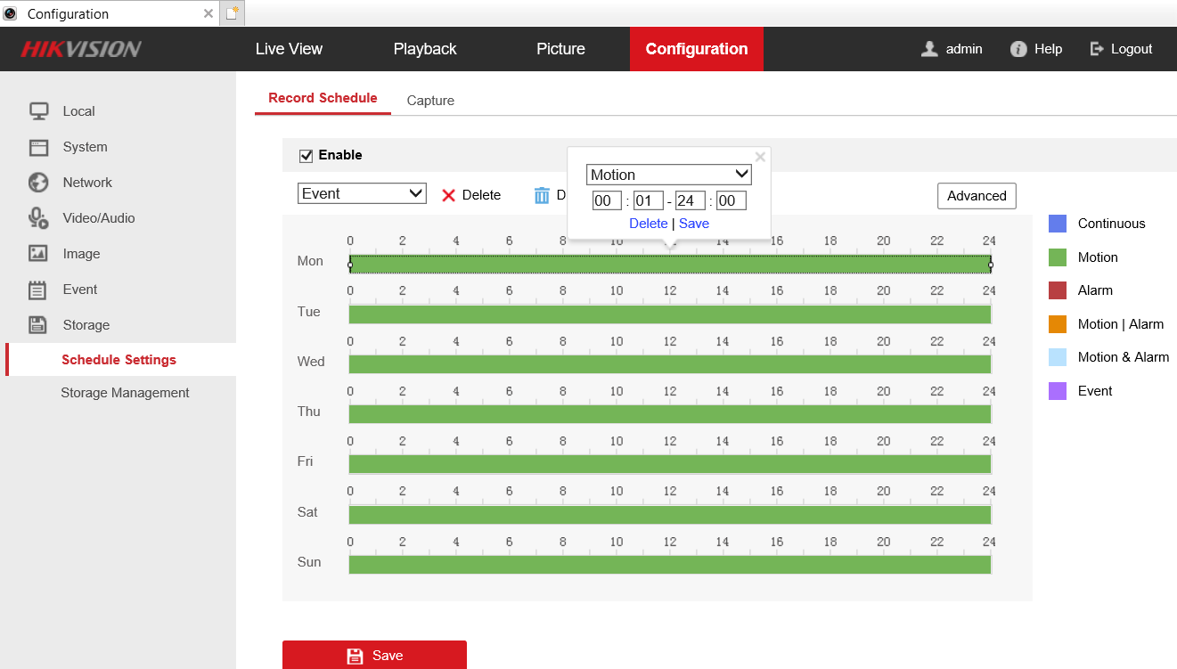Image resolution: width=1177 pixels, height=669 pixels.
Task: Click the Logout icon in header
Action: coord(1097,49)
